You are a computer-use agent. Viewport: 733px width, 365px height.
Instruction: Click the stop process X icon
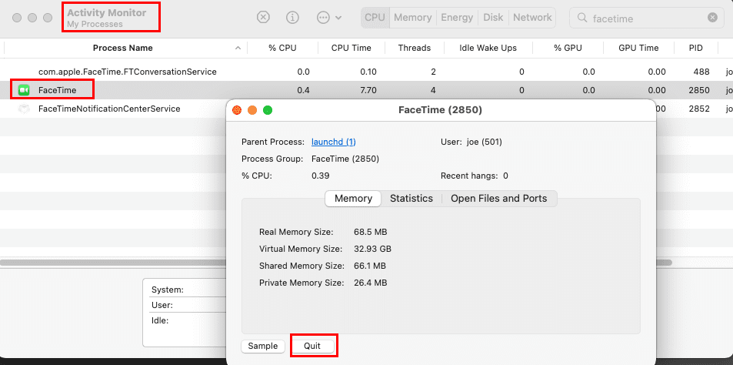pos(263,17)
